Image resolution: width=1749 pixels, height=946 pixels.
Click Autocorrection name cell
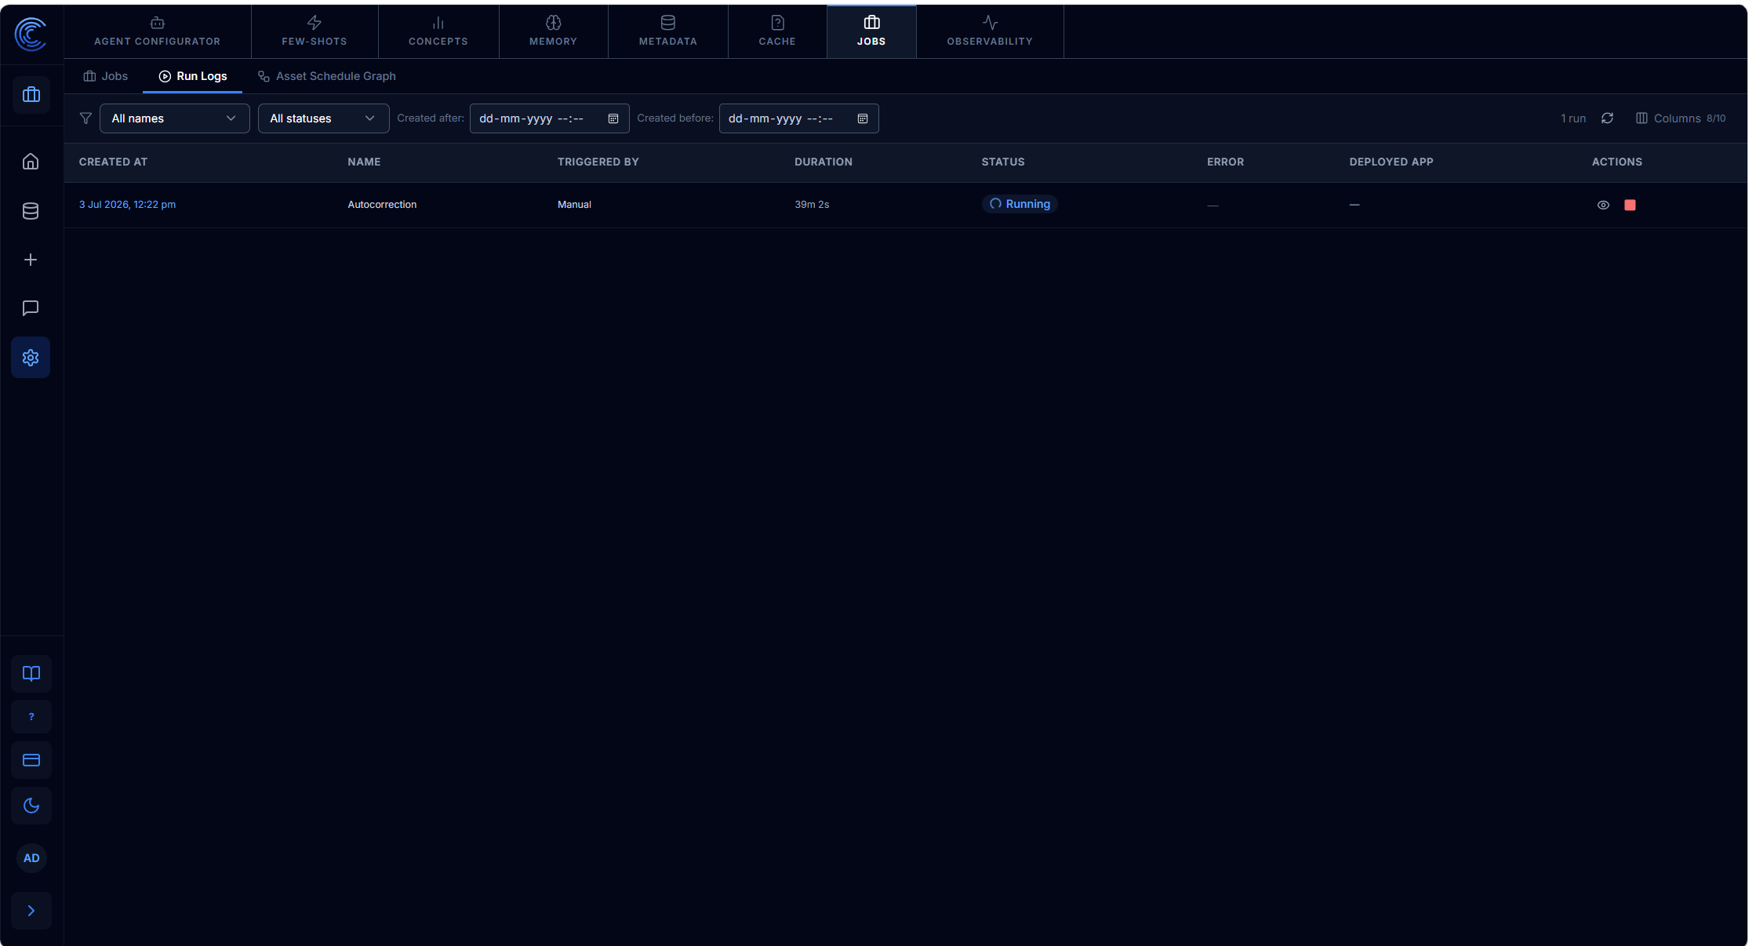[382, 205]
